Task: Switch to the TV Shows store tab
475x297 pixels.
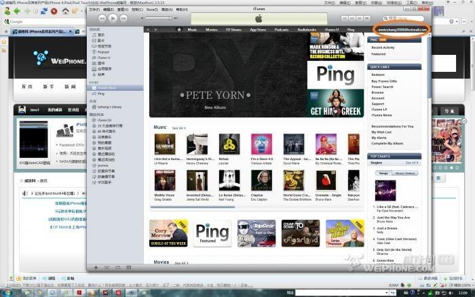Action: tap(233, 30)
